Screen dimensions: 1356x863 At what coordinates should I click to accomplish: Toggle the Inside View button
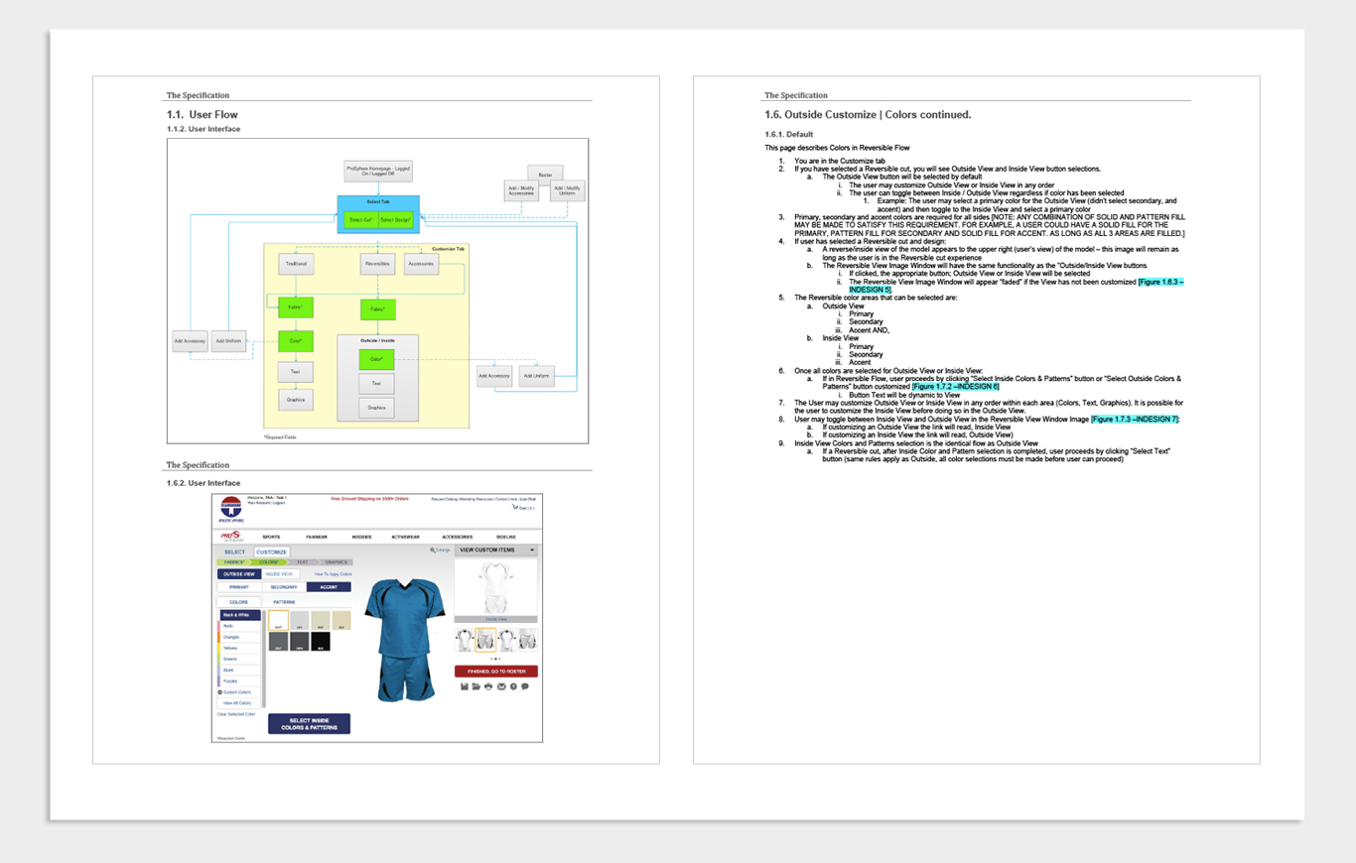[x=281, y=574]
